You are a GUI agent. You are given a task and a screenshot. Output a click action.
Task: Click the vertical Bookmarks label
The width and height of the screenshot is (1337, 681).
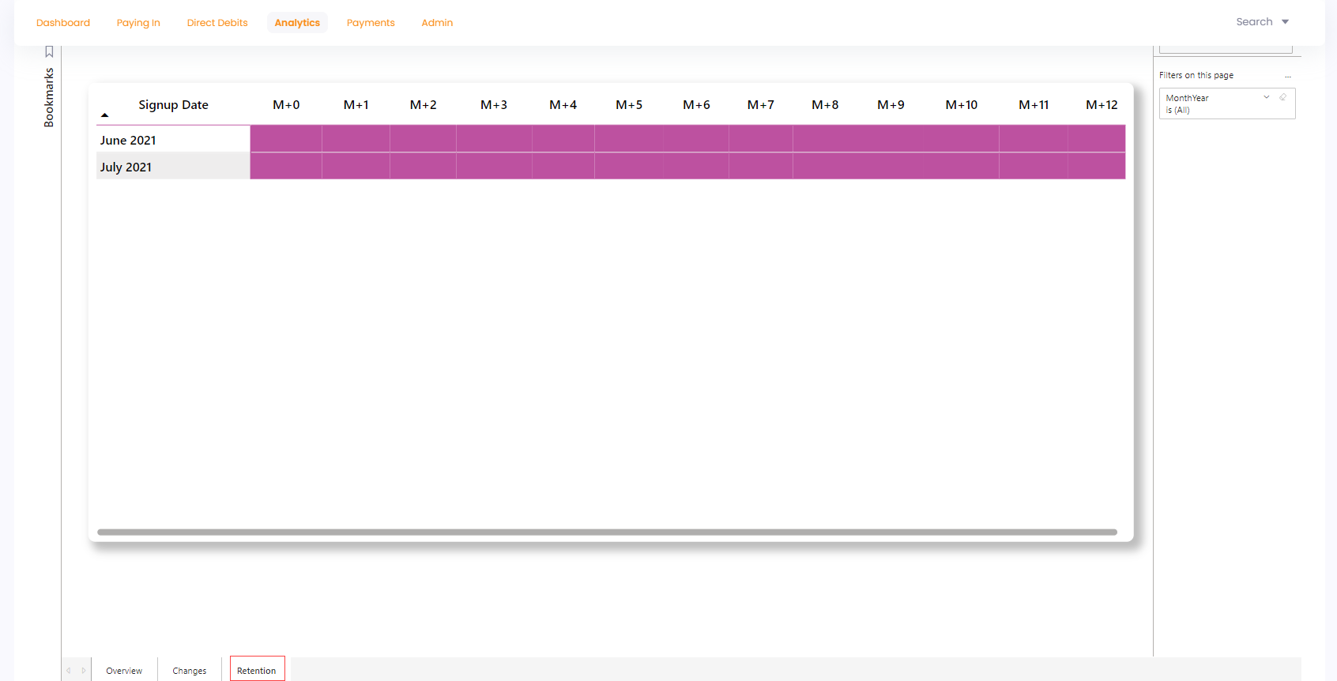[49, 97]
